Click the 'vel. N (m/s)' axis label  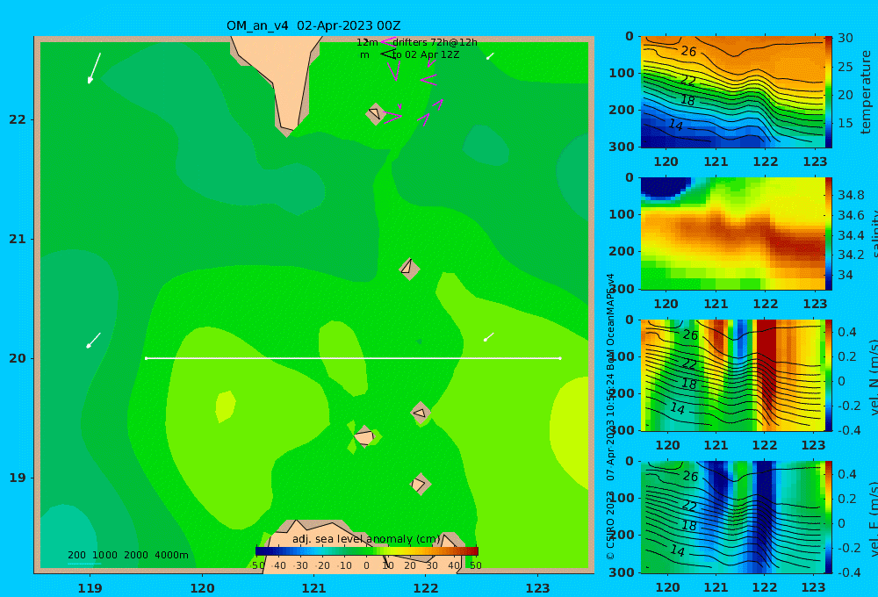pyautogui.click(x=873, y=377)
